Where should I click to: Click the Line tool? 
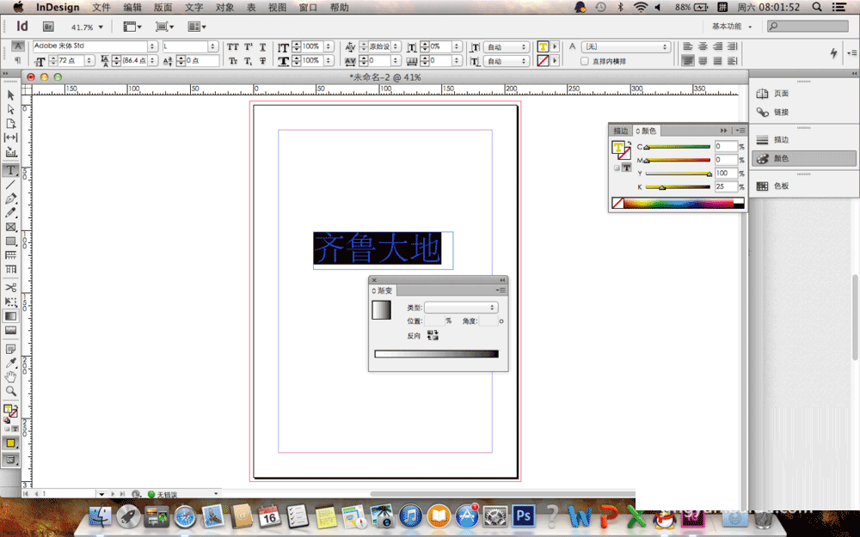tap(11, 185)
